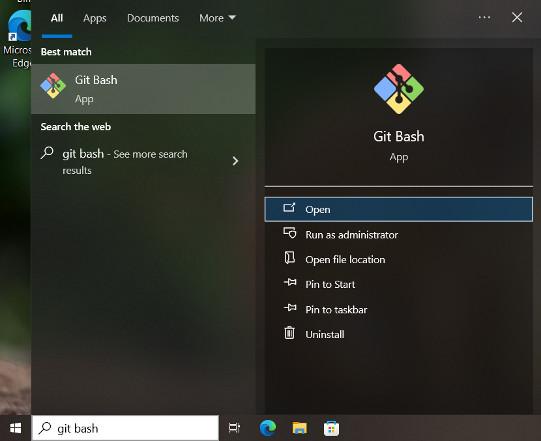Switch to the Apps search tab
The width and height of the screenshot is (541, 441).
coord(95,18)
